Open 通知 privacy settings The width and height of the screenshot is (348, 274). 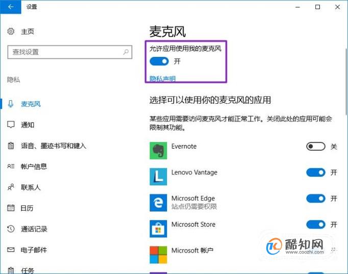pyautogui.click(x=28, y=125)
